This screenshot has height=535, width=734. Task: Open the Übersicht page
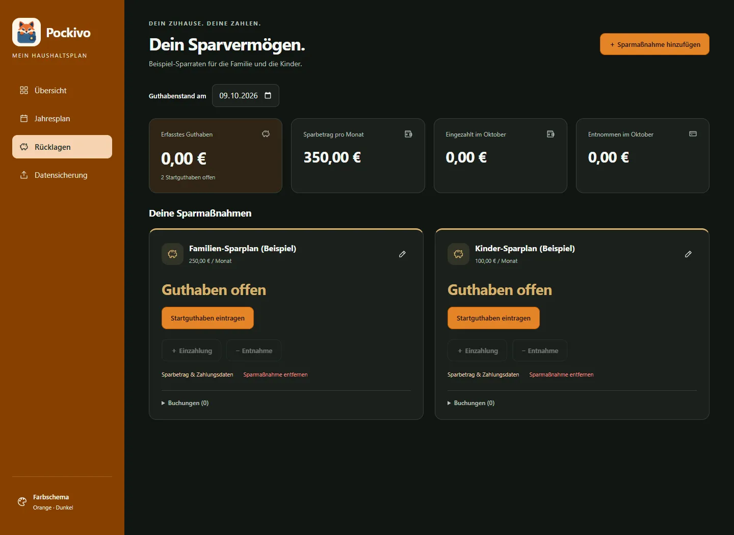[x=62, y=90]
